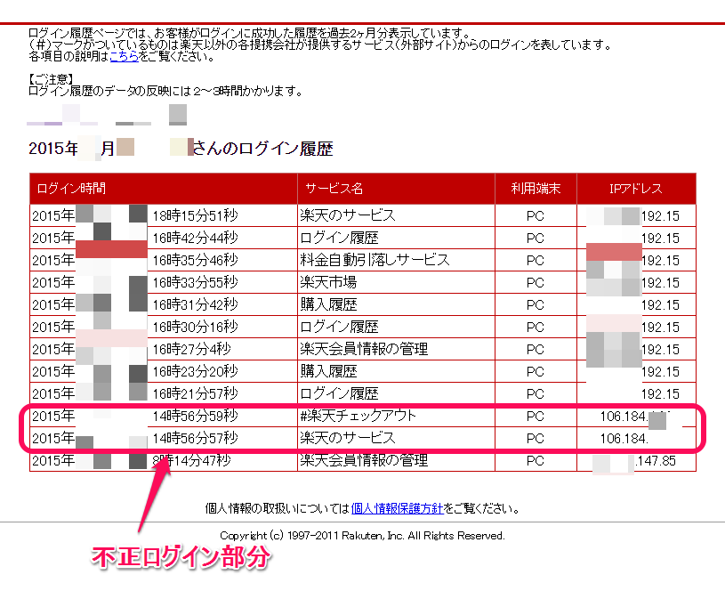Select login time 16時27分4秒

point(191,349)
